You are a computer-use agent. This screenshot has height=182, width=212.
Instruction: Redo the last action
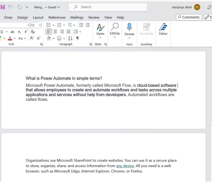(20, 7)
